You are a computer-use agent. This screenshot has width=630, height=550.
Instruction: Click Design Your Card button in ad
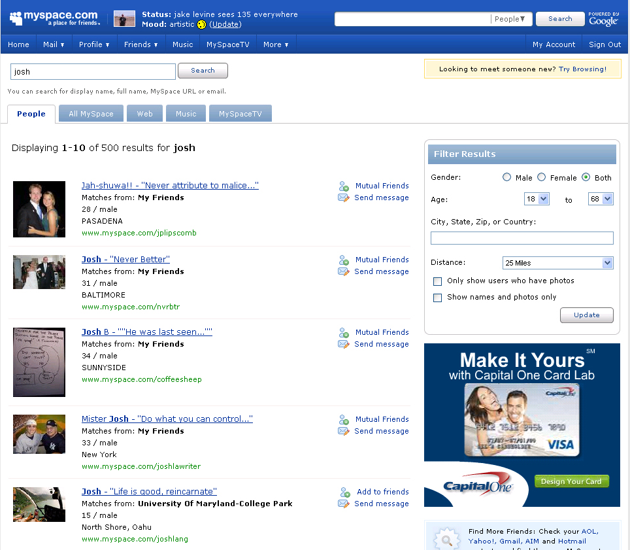(x=571, y=481)
